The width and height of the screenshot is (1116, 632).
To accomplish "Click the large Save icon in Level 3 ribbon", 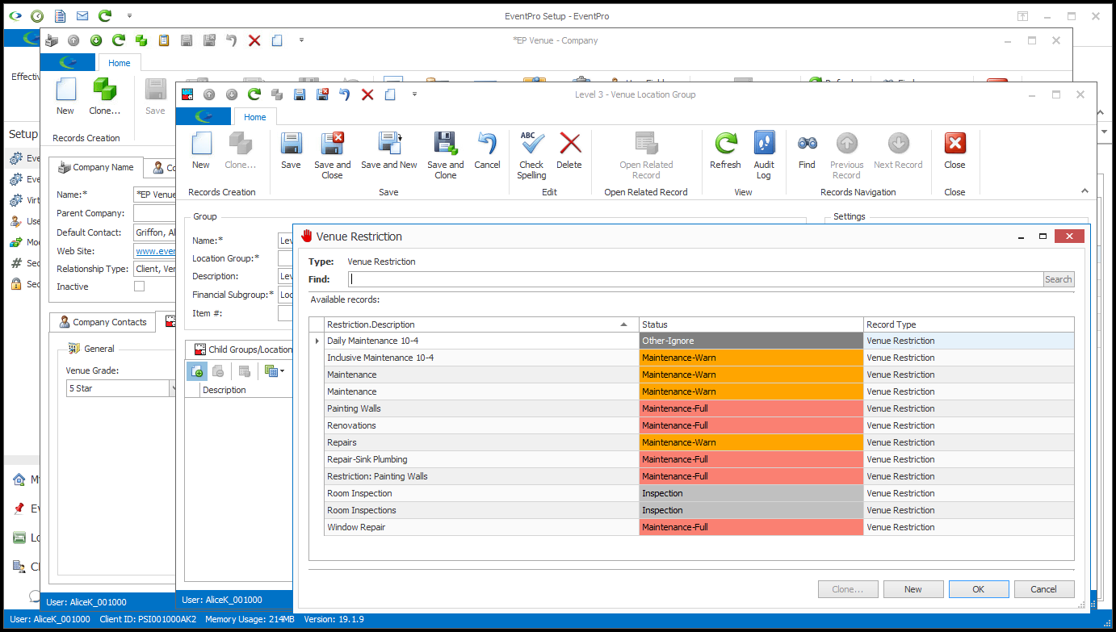I will (x=291, y=144).
